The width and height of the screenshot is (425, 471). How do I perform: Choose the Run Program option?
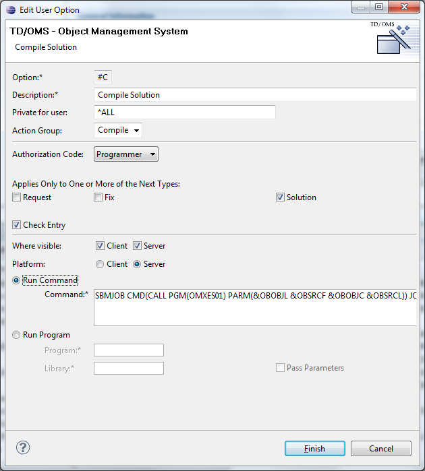(x=17, y=335)
